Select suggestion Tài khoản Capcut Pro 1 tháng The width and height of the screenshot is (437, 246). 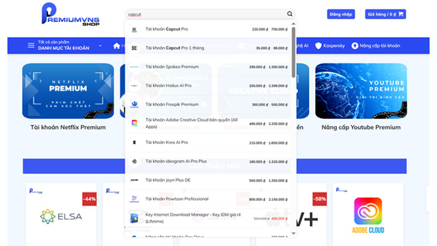point(175,48)
